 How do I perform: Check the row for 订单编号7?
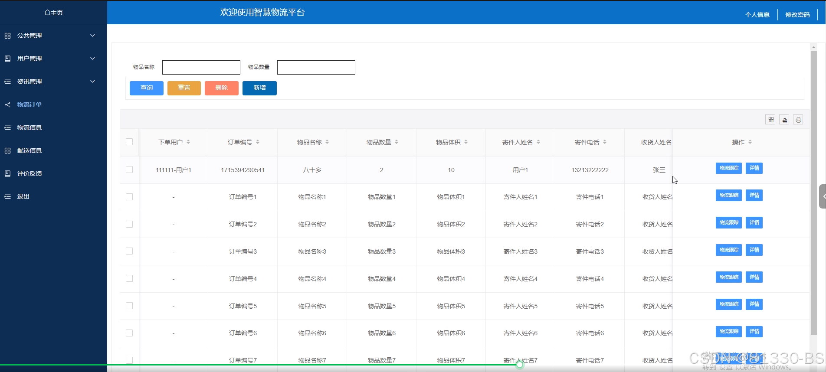129,360
